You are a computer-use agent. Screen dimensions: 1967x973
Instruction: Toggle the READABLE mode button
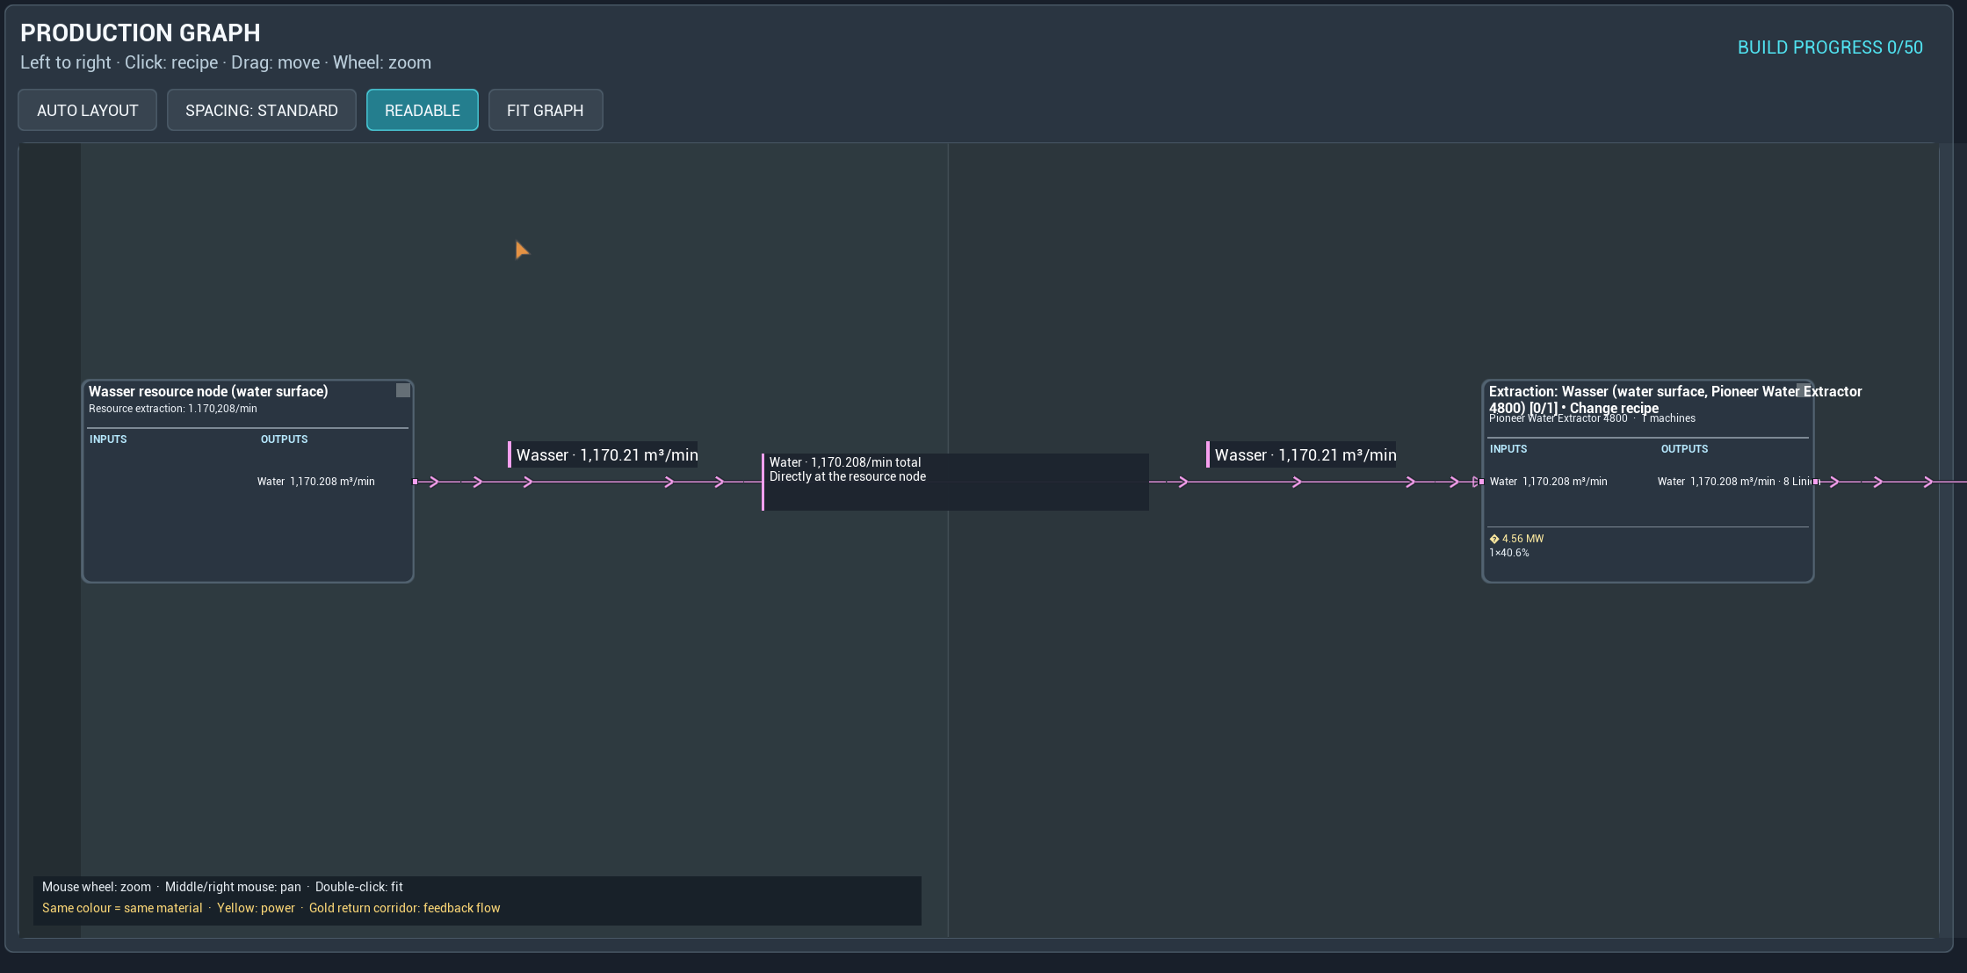click(x=423, y=110)
